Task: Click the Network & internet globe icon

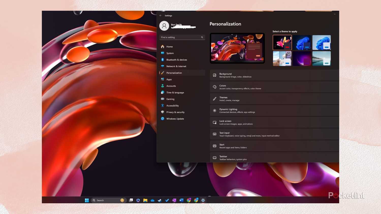Action: [163, 66]
